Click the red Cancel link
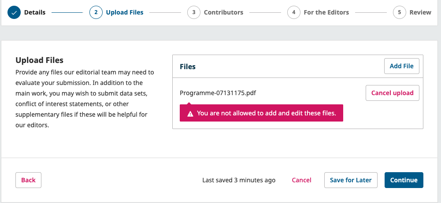The width and height of the screenshot is (441, 203). click(x=301, y=180)
